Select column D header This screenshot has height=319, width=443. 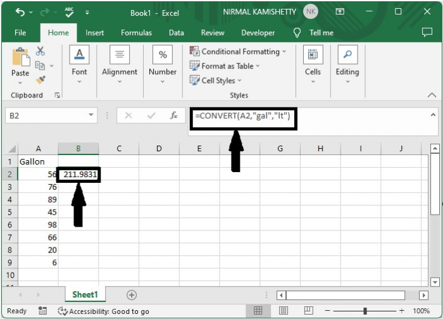159,149
